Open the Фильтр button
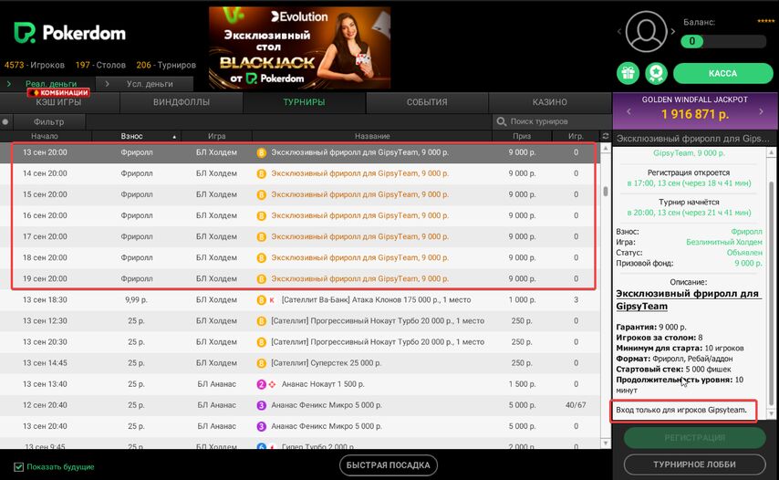This screenshot has height=480, width=779. [x=48, y=121]
